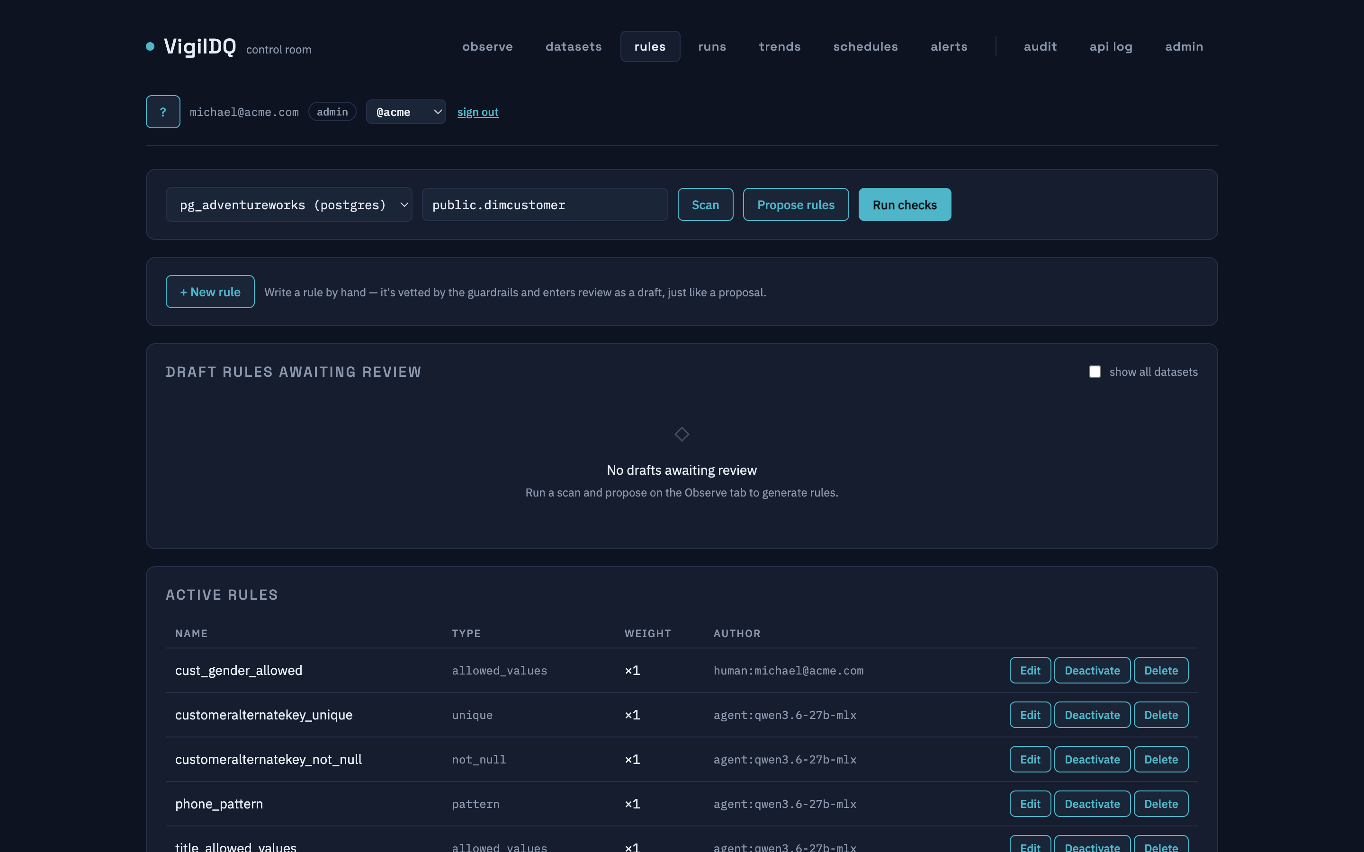This screenshot has width=1364, height=852.
Task: Delete the cust_gender_allowed rule
Action: coord(1160,671)
